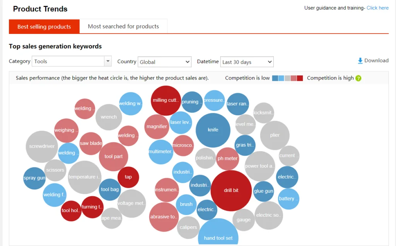This screenshot has width=396, height=246.
Task: Click the light blue legend swatch
Action: [281, 78]
